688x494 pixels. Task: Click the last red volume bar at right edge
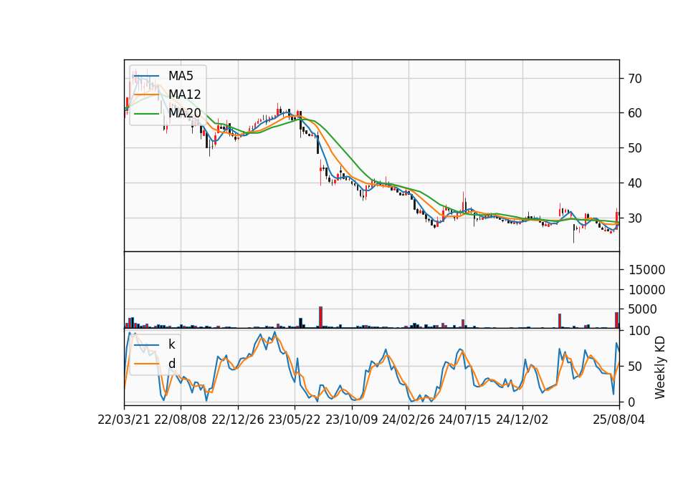tap(617, 320)
